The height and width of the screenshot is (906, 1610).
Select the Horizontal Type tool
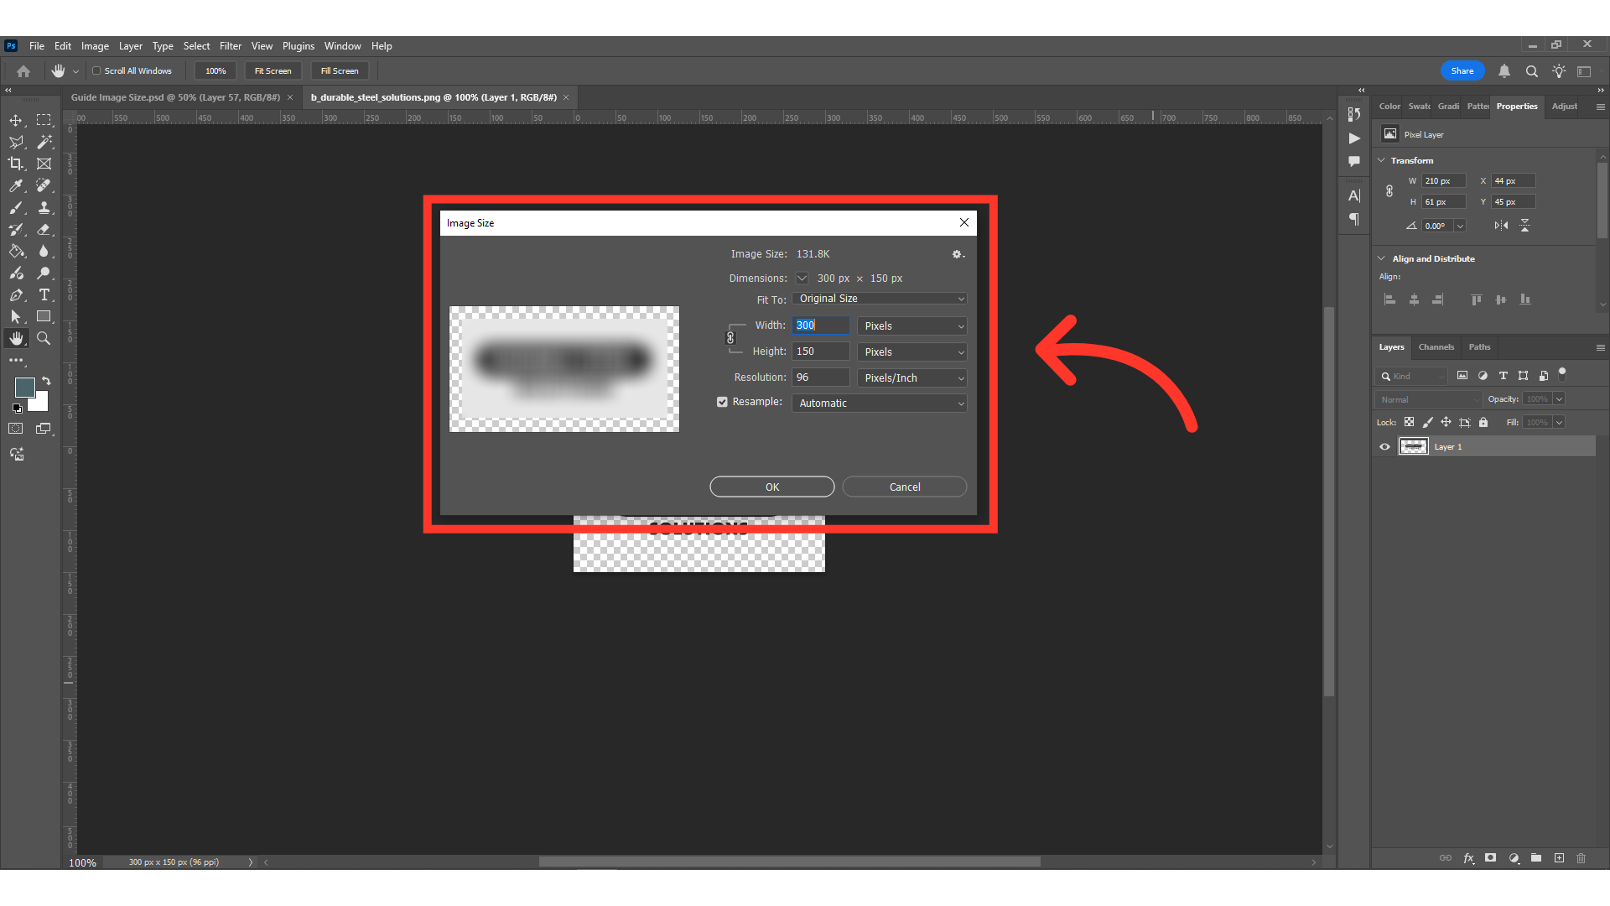[44, 294]
